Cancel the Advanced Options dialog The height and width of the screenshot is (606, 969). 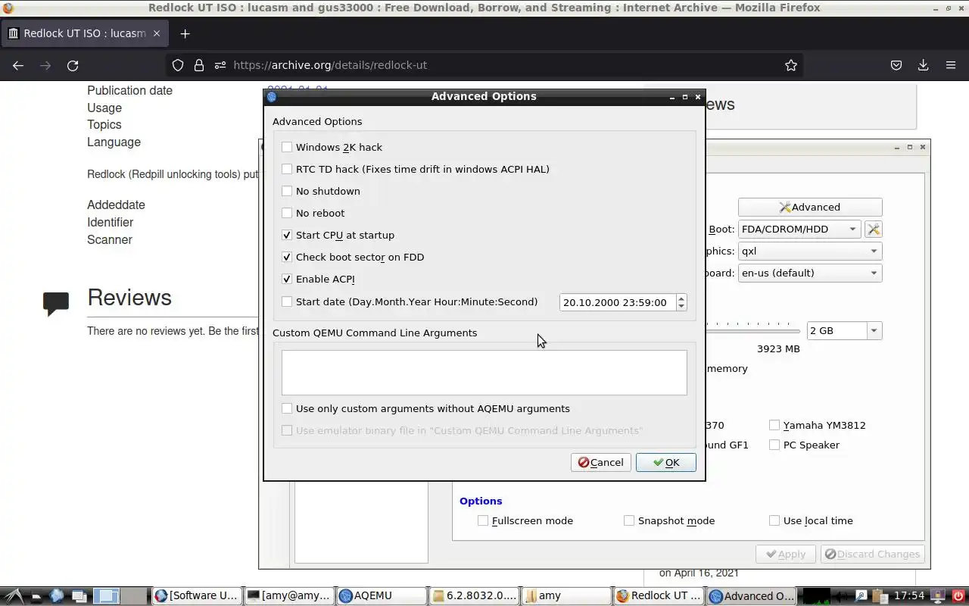601,462
